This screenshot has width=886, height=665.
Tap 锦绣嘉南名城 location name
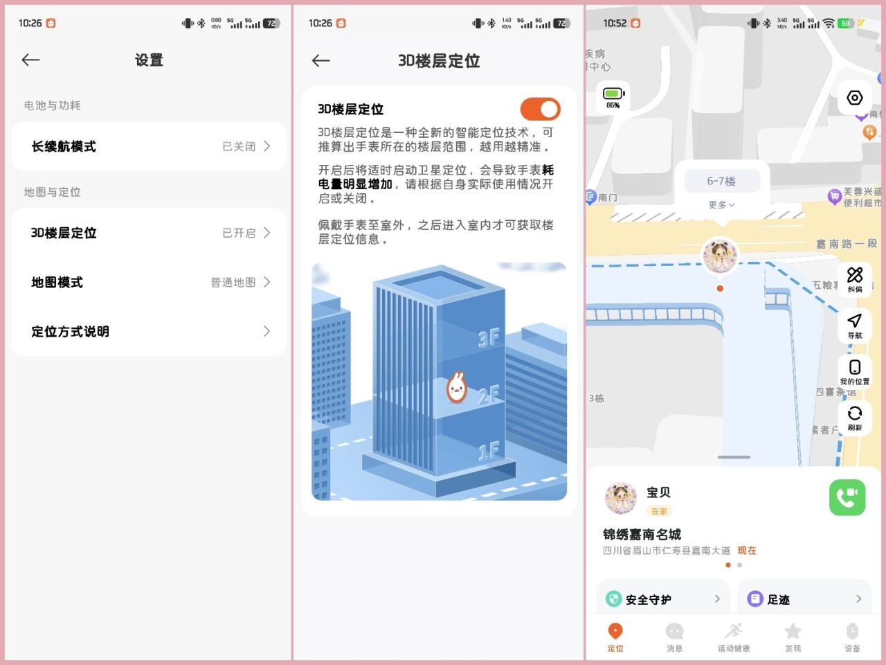642,534
